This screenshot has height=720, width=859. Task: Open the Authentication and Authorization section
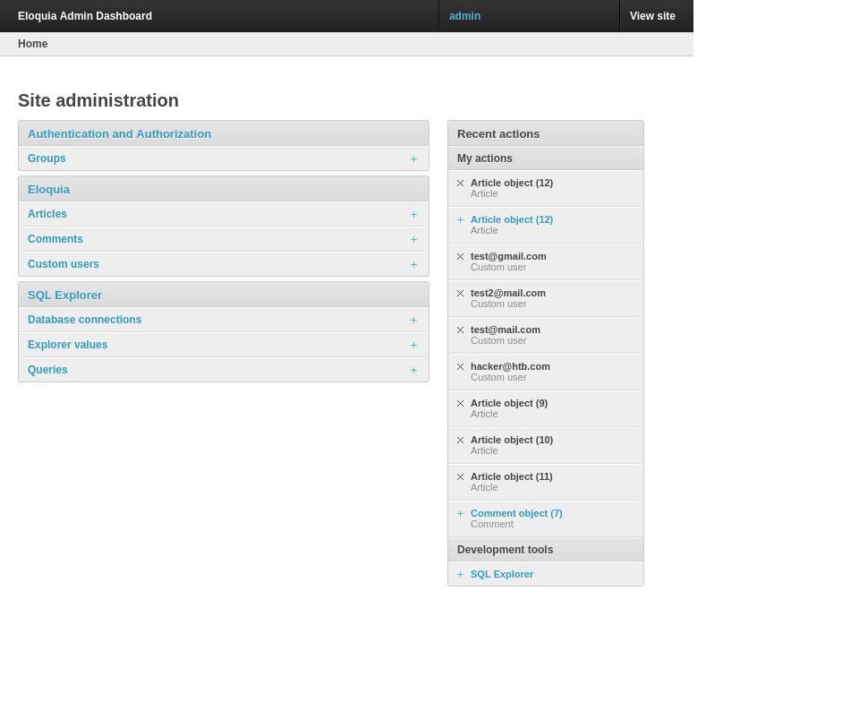[x=119, y=133]
